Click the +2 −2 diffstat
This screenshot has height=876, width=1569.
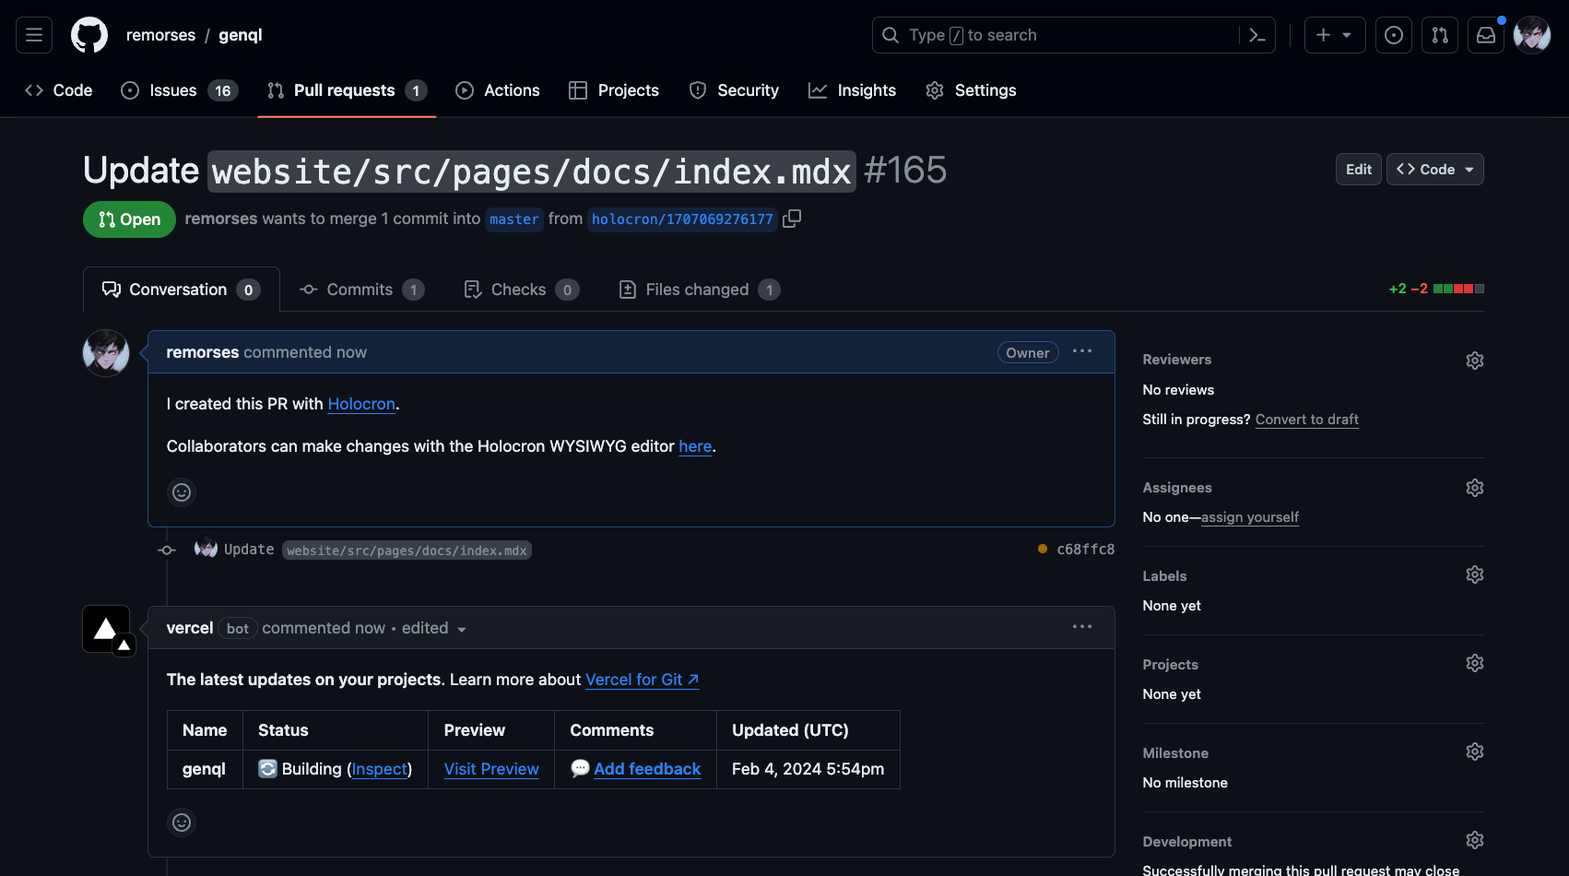pos(1435,289)
